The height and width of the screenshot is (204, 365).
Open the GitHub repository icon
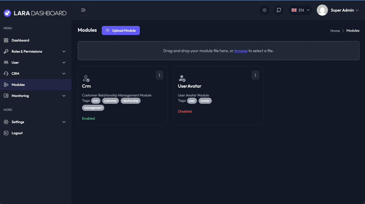point(279,10)
